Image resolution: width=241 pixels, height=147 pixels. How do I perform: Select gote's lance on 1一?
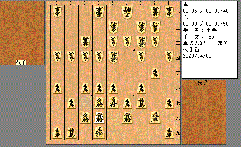pos(169,12)
